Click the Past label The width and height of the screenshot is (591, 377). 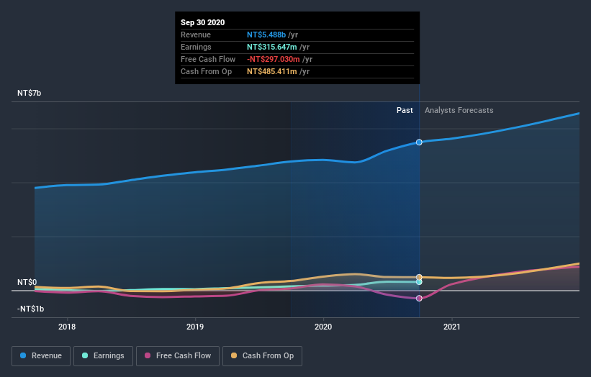pyautogui.click(x=405, y=110)
